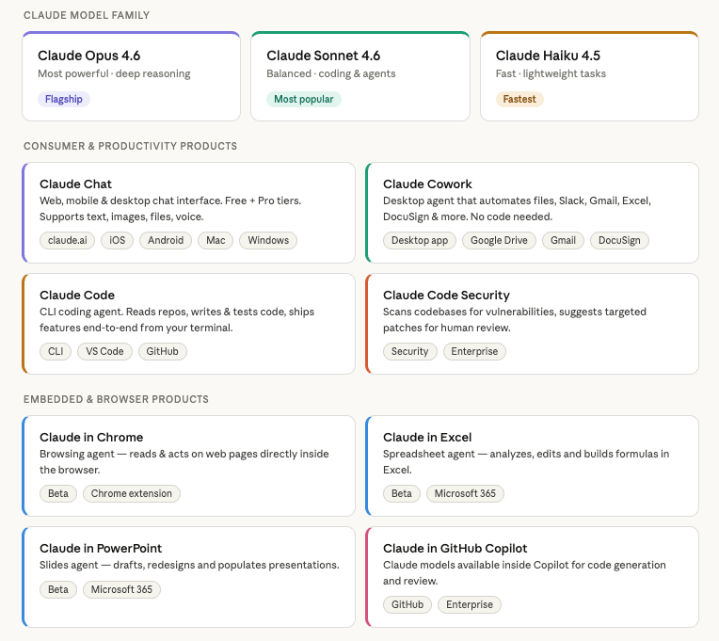This screenshot has width=719, height=641.
Task: Click the Desktop app tag
Action: pos(420,240)
